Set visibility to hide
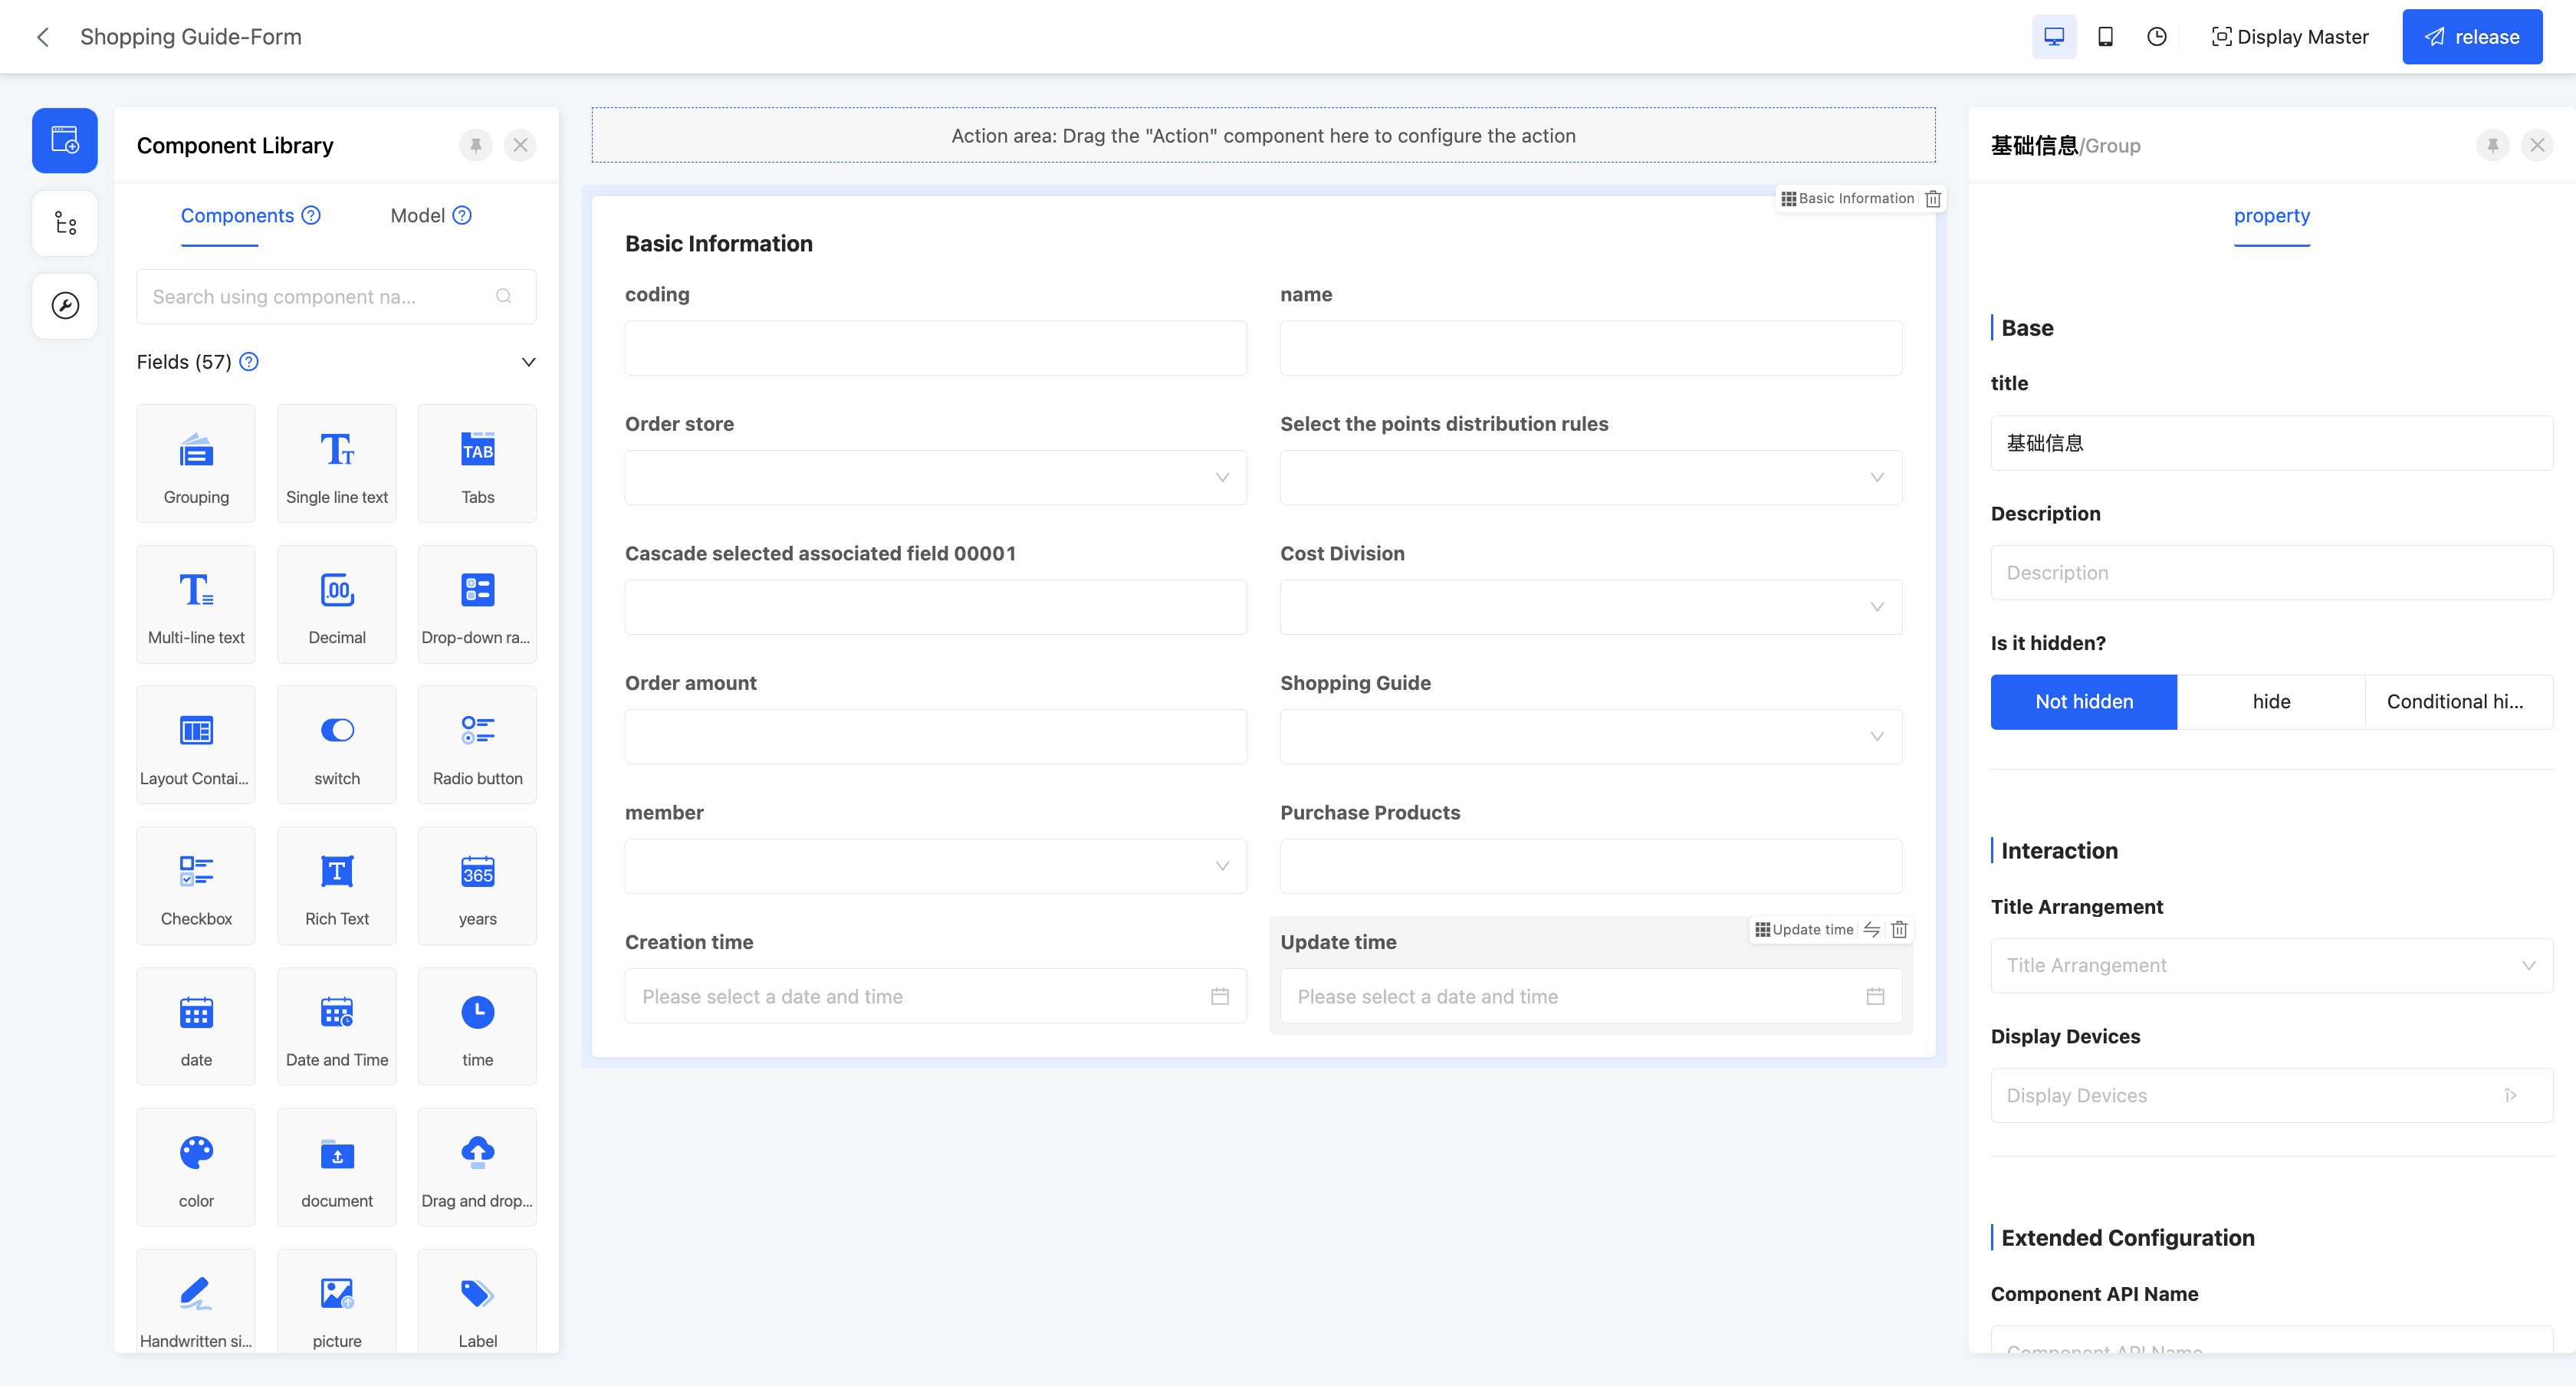 click(2271, 701)
